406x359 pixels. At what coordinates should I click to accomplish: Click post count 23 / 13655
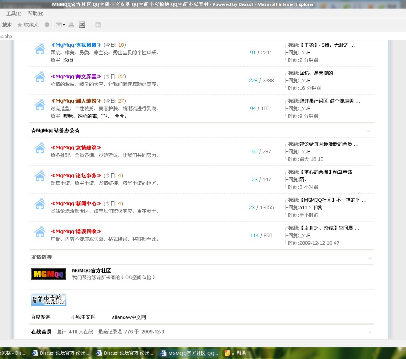[261, 207]
